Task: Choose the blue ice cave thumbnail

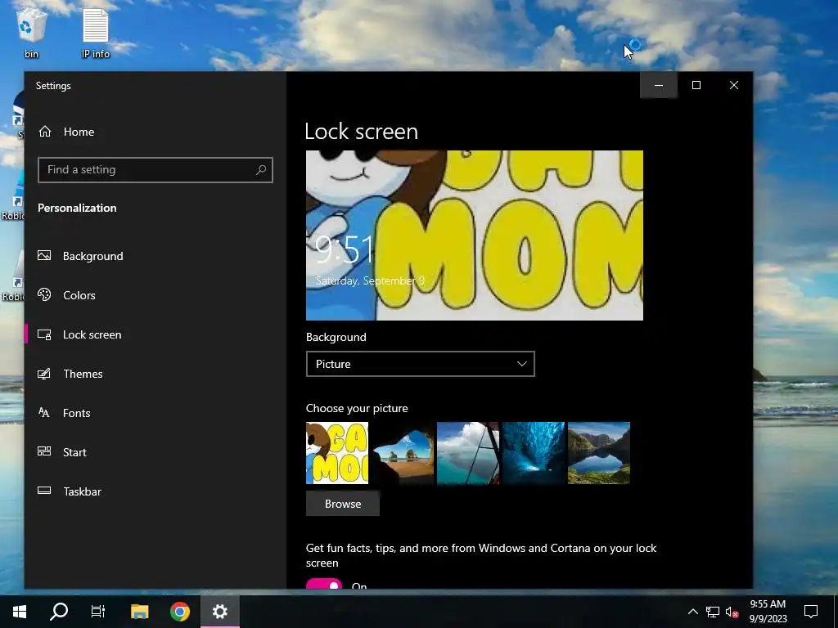Action: 534,453
